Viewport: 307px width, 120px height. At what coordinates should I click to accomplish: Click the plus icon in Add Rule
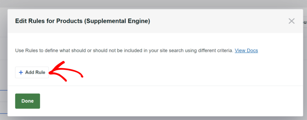(21, 72)
